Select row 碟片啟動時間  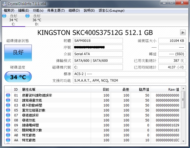tap(93, 105)
